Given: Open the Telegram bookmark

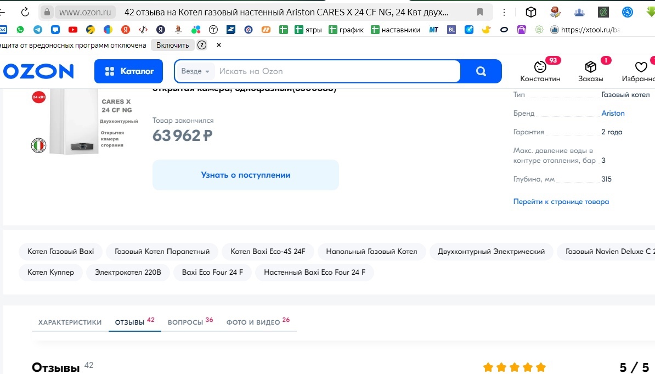Looking at the screenshot, I should point(38,30).
